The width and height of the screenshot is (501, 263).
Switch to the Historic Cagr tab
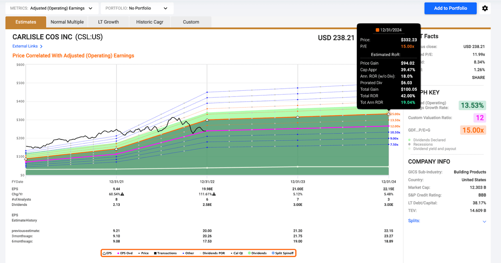[150, 22]
